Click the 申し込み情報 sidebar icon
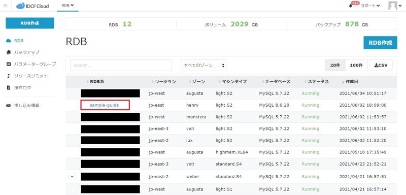Viewport: 406px width, 195px height. pyautogui.click(x=8, y=106)
